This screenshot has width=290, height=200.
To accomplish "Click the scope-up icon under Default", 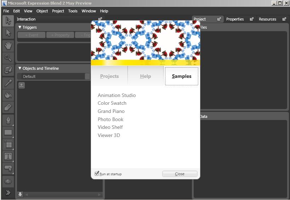I will pyautogui.click(x=22, y=85).
